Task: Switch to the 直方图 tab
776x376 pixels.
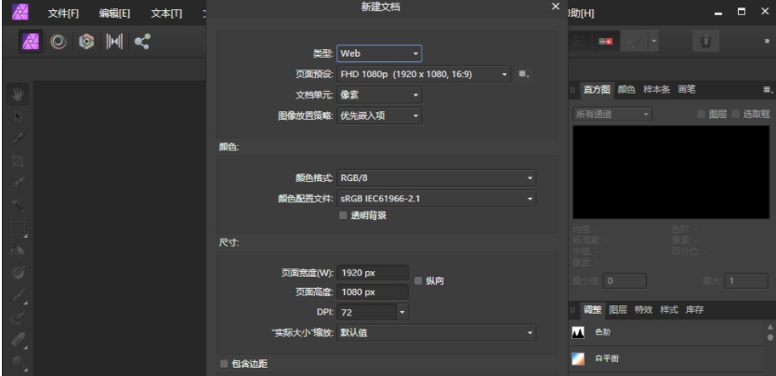Action: click(597, 89)
